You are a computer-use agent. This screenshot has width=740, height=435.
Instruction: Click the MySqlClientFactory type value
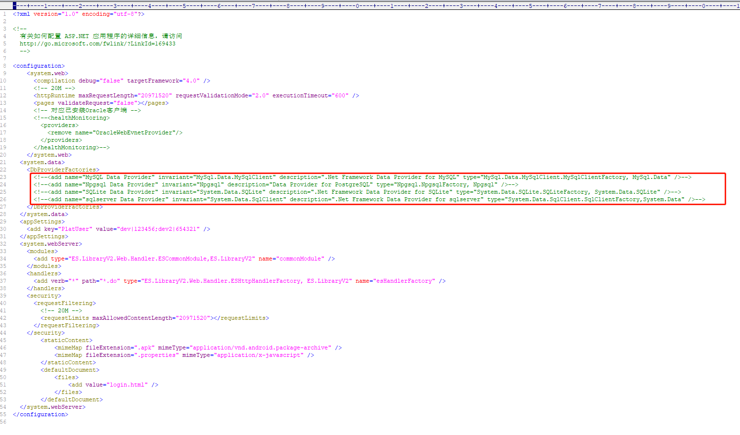coord(575,177)
